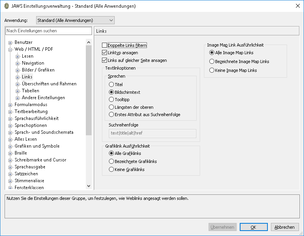Viewport: 304px width, 236px height.
Task: Open Sprachausführlichkeit settings category
Action: click(x=37, y=118)
